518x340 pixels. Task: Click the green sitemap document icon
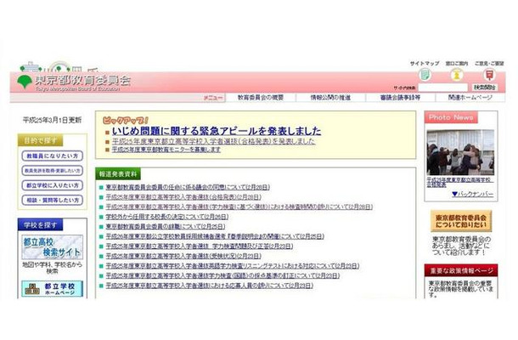[425, 75]
